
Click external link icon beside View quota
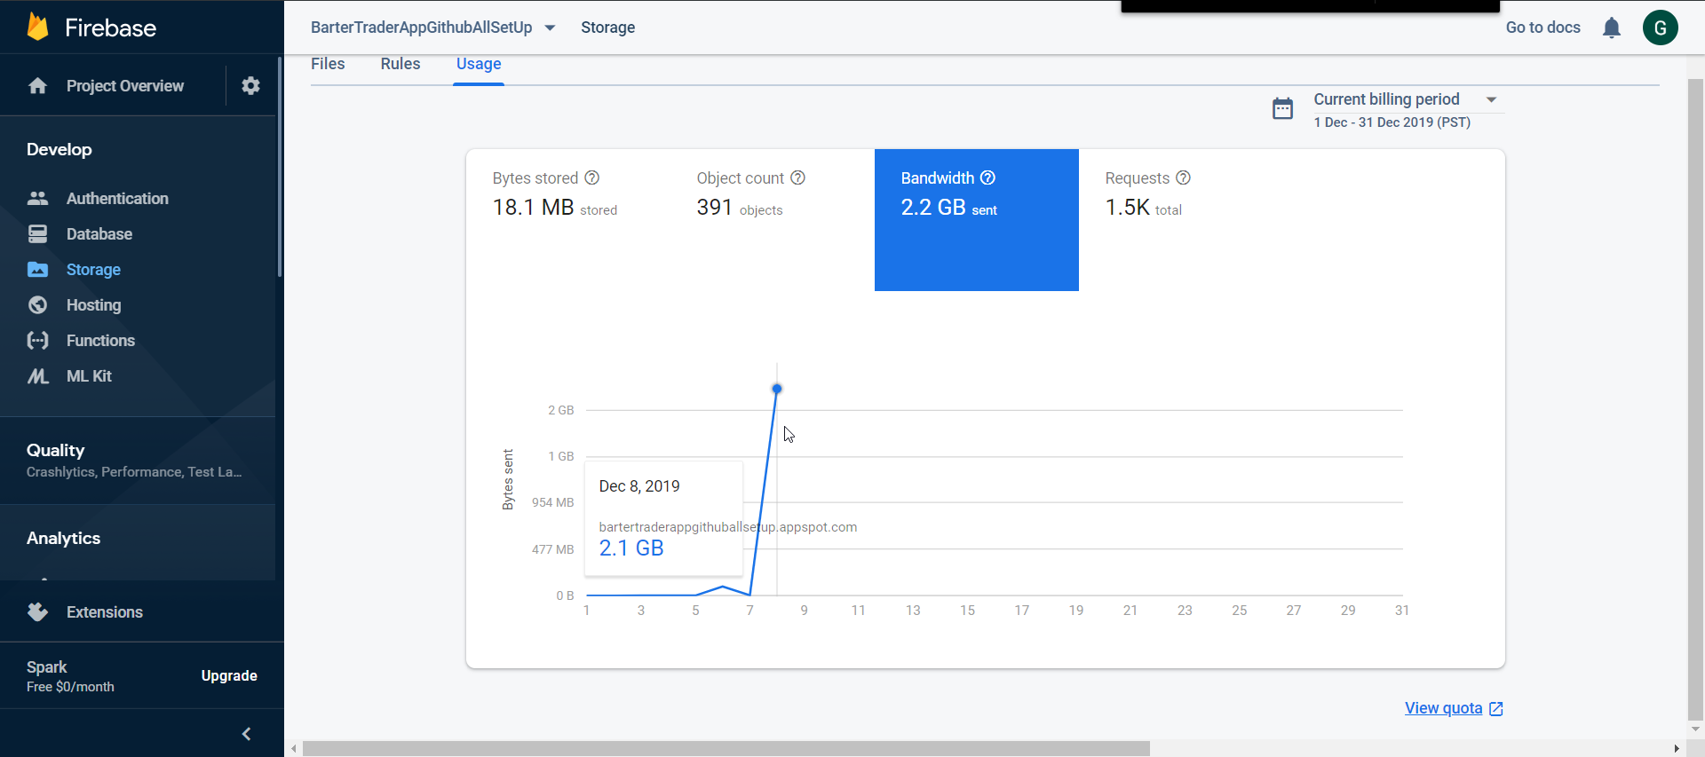pos(1496,709)
